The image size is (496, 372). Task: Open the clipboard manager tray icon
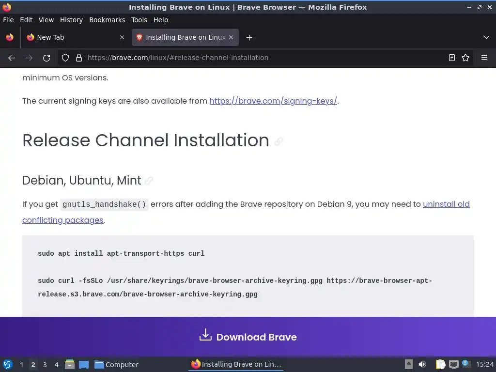tap(440, 364)
